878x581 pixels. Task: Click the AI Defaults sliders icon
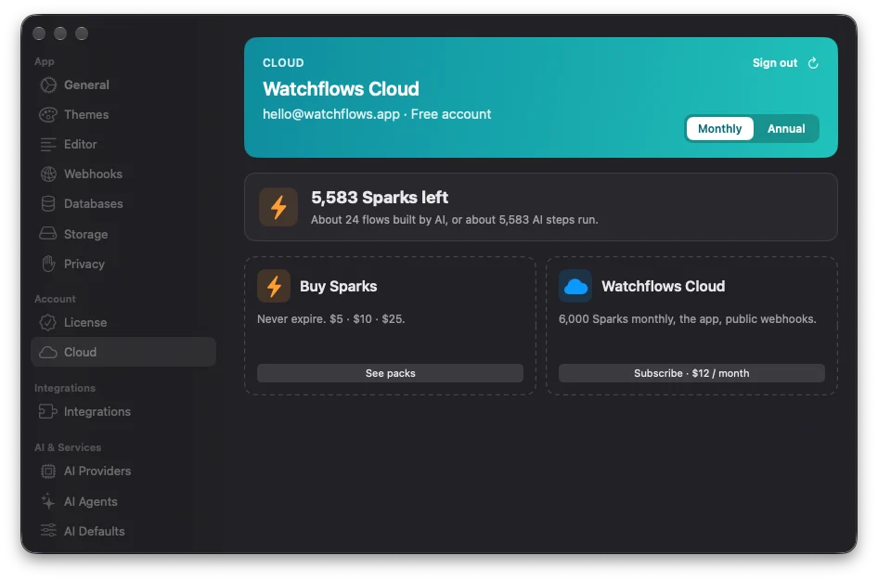tap(48, 530)
